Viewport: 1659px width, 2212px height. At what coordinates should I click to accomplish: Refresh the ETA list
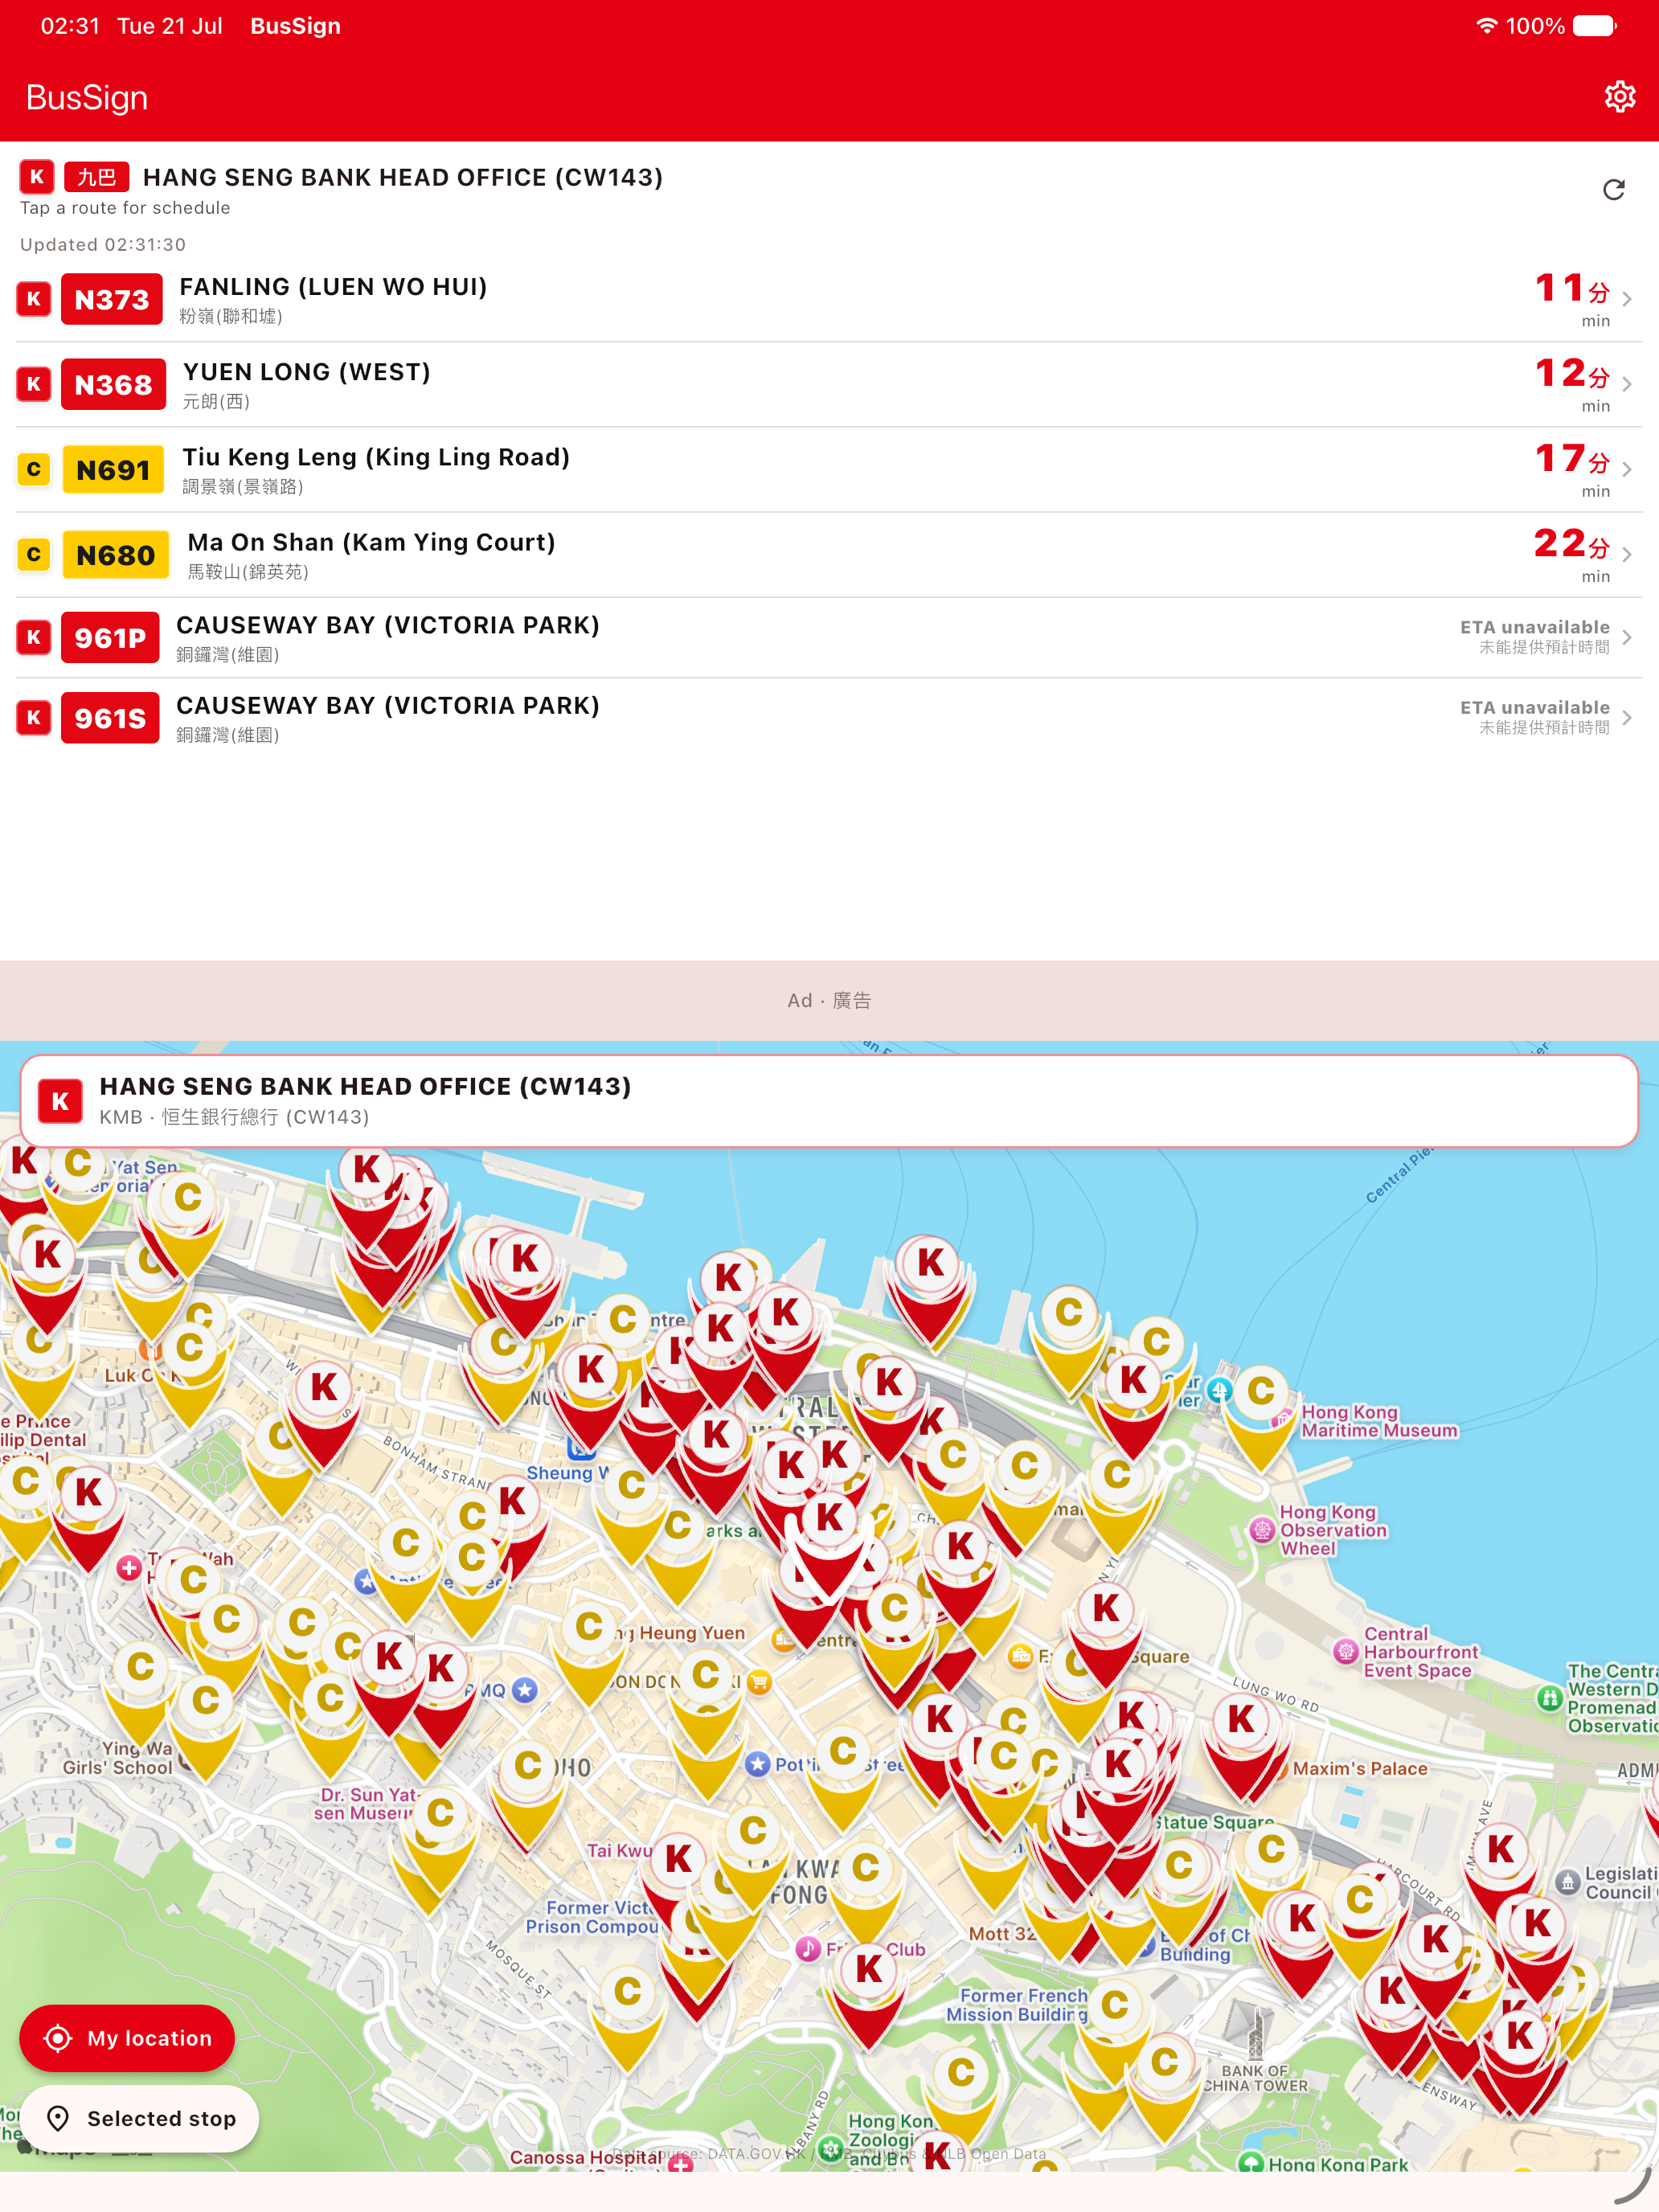[x=1613, y=190]
